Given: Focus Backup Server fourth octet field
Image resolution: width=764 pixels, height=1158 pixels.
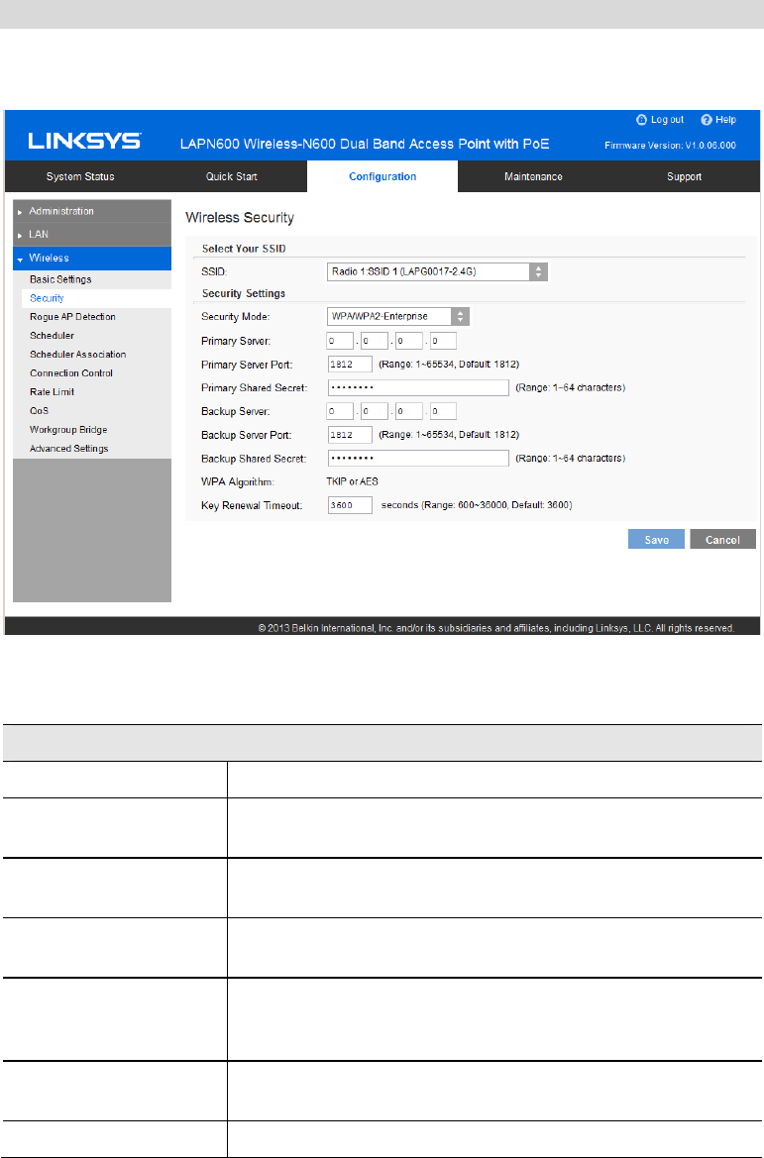Looking at the screenshot, I should pyautogui.click(x=443, y=411).
